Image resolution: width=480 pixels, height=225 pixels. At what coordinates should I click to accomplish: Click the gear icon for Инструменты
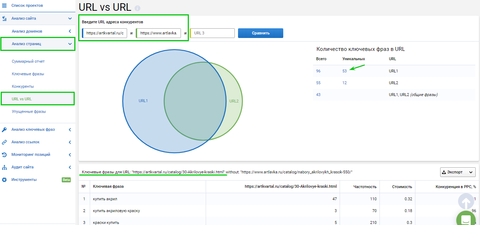4,180
